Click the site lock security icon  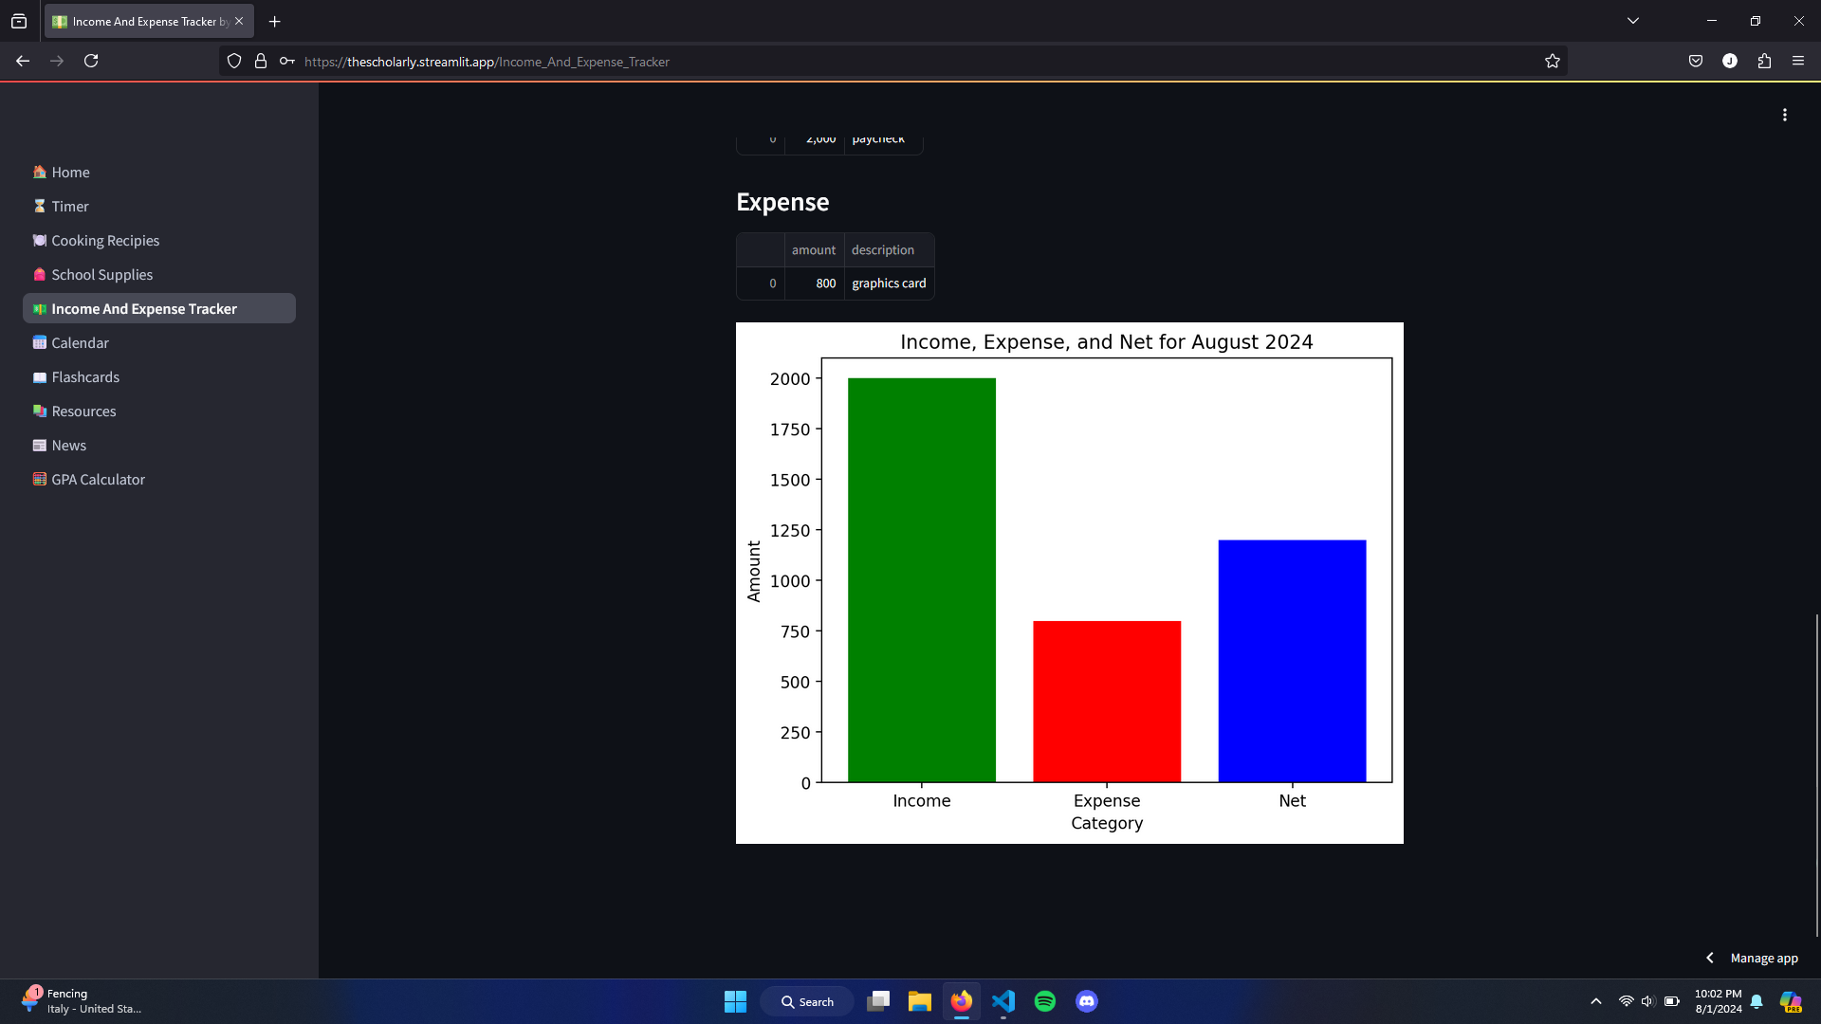pos(261,61)
